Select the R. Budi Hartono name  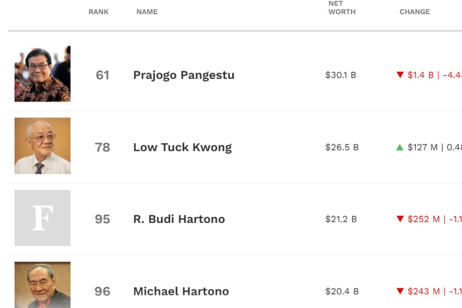[179, 219]
